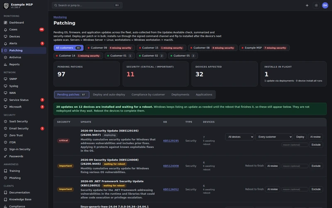This screenshot has width=332, height=208.
Task: Click reason field in KB5126052 row
Action: point(295,189)
